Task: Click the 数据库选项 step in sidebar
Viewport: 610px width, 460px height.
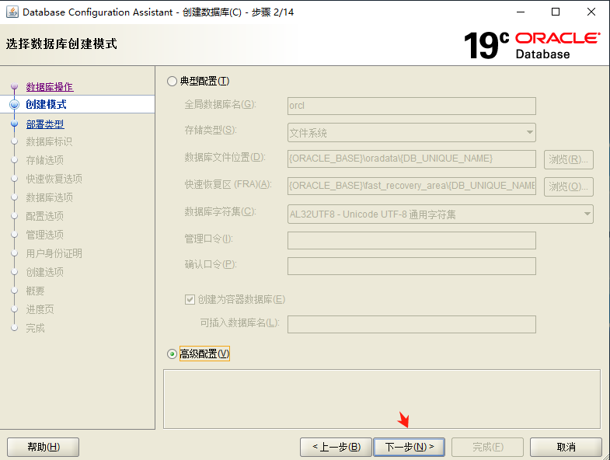Action: pos(50,197)
